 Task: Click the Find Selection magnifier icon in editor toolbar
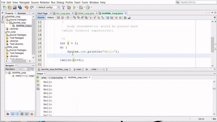tap(75, 18)
